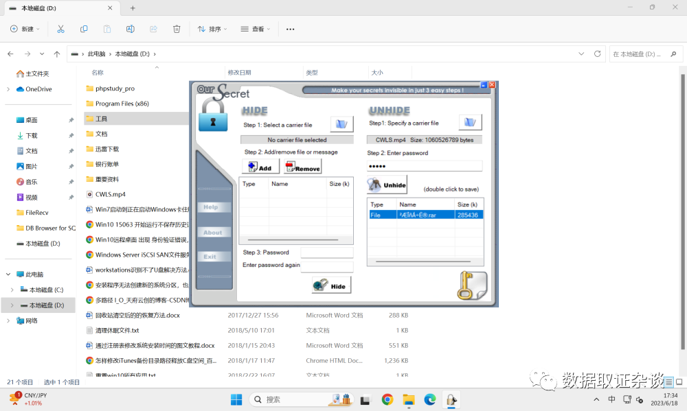Viewport: 687px width, 411px height.
Task: Select 桌面 in quick access
Action: (x=27, y=120)
